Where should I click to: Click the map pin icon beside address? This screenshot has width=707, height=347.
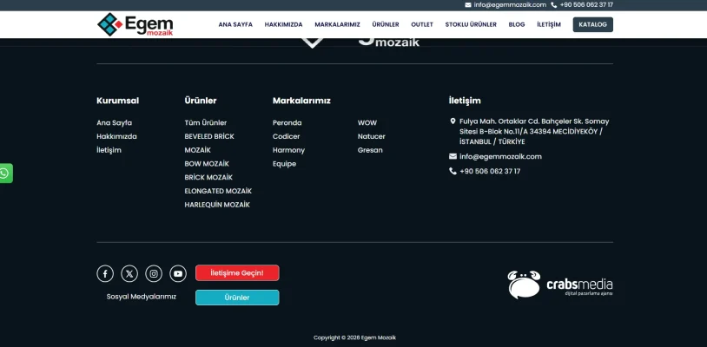click(x=453, y=121)
